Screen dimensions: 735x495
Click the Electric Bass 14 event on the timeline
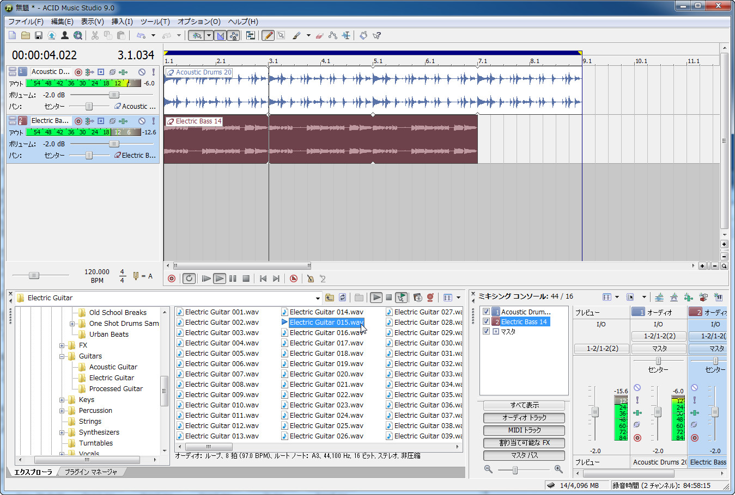(320, 139)
